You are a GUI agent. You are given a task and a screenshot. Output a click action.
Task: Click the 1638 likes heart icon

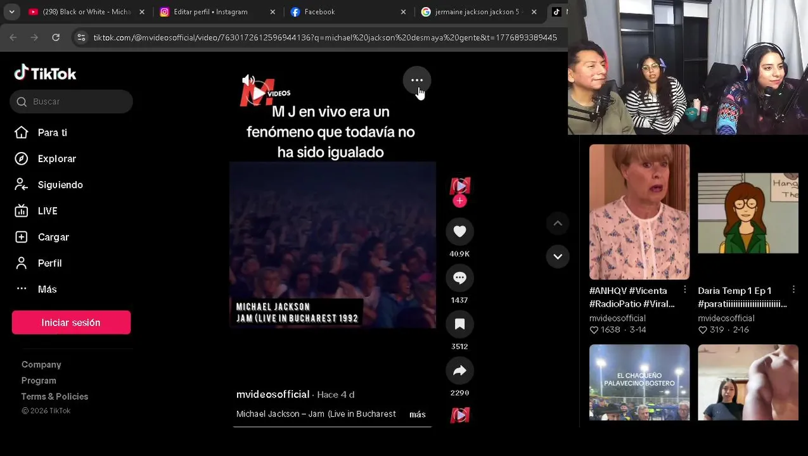tap(594, 330)
